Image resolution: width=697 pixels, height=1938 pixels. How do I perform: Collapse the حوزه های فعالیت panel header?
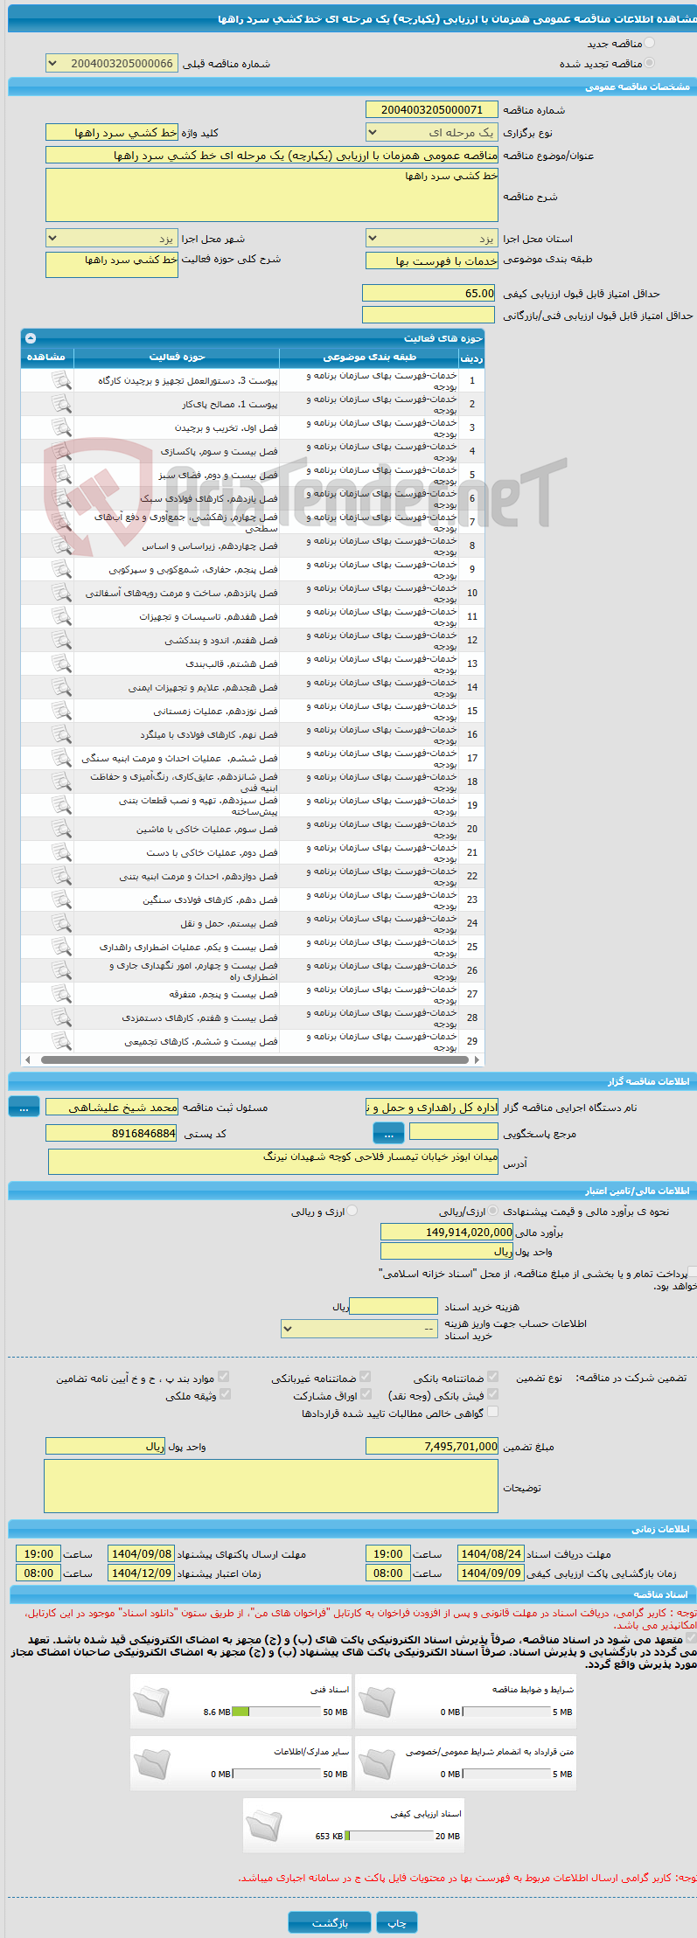pyautogui.click(x=31, y=338)
